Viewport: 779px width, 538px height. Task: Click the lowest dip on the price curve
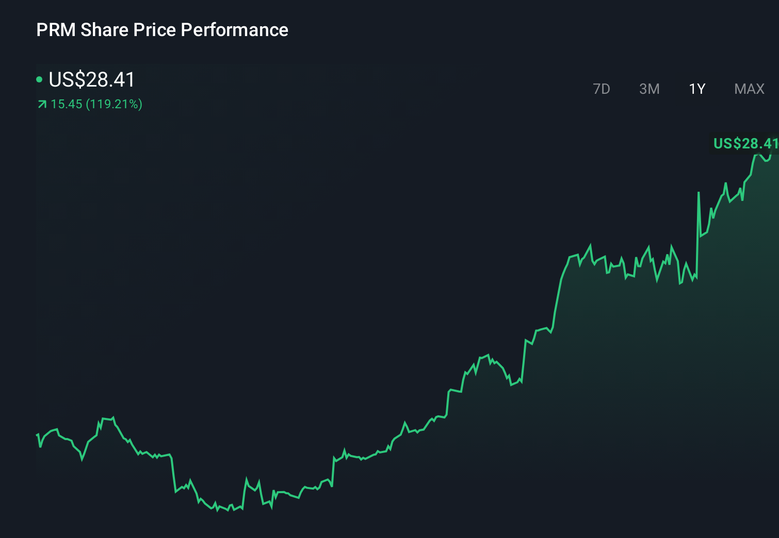[227, 510]
